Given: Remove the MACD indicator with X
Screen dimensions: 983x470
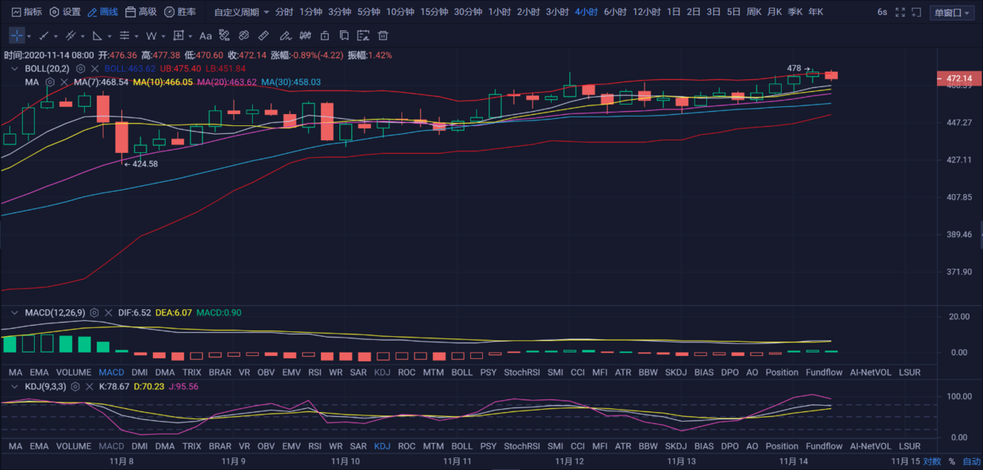Looking at the screenshot, I should 107,313.
